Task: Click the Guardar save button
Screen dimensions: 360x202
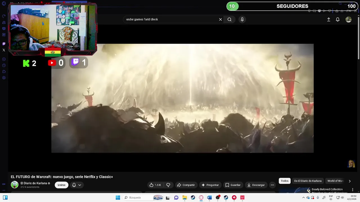Action: [x=233, y=185]
